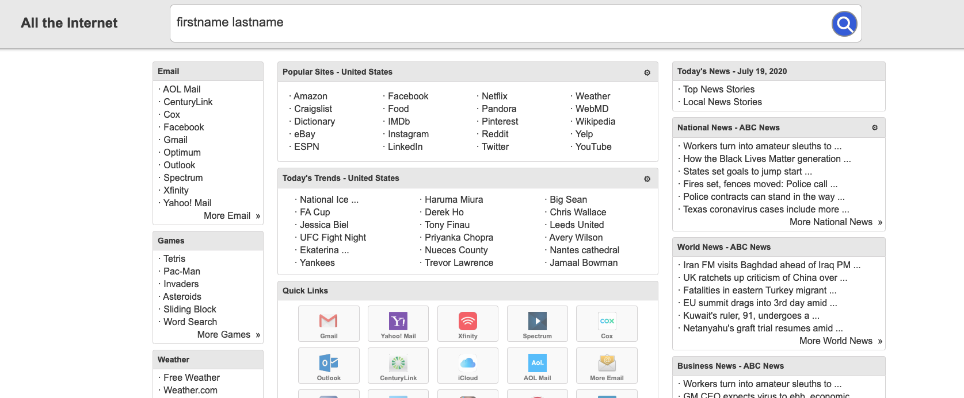Open the Spectrum quick link icon

538,324
